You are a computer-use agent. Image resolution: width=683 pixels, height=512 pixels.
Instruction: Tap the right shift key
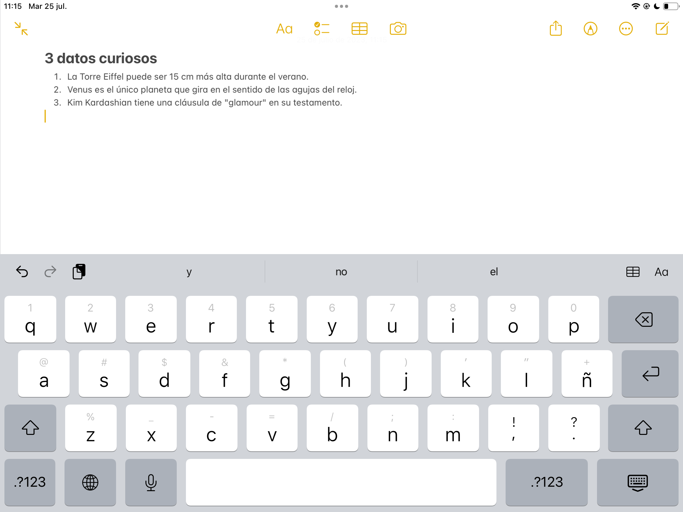(x=643, y=428)
